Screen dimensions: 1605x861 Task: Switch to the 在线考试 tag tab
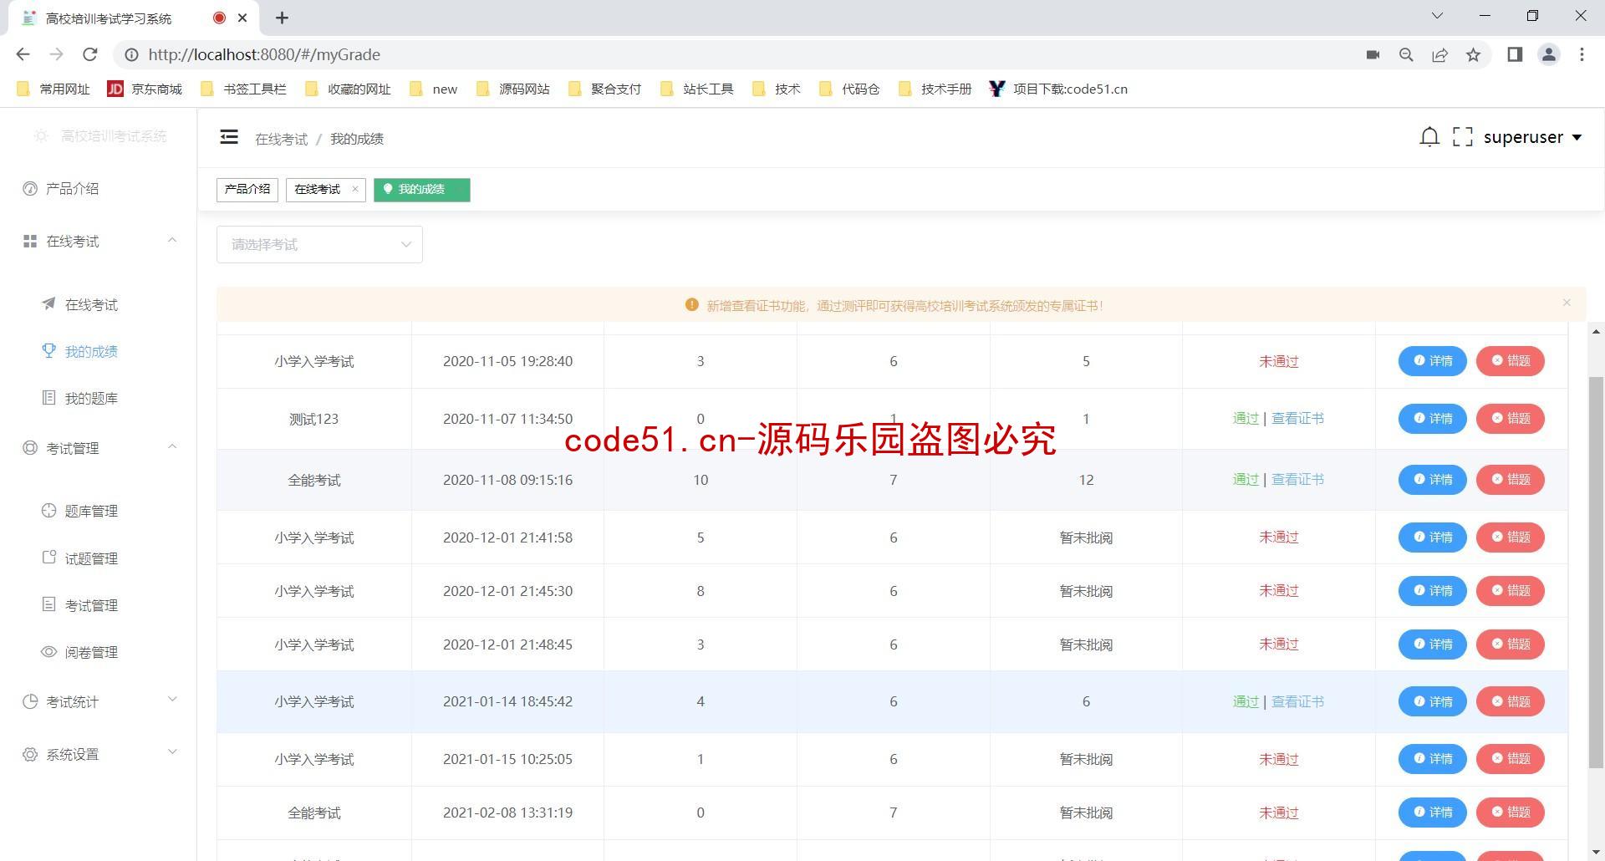(x=317, y=190)
